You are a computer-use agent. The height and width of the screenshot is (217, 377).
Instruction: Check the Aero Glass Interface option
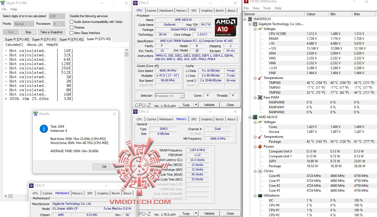coord(72,33)
